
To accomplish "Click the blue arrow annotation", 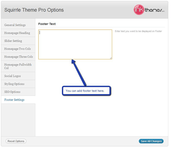I will (x=79, y=73).
